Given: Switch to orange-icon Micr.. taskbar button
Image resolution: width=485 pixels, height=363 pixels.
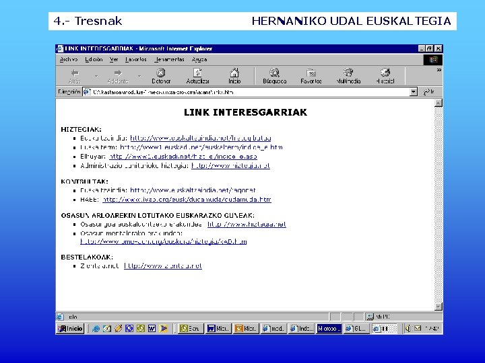Looking at the screenshot, I should point(247,329).
